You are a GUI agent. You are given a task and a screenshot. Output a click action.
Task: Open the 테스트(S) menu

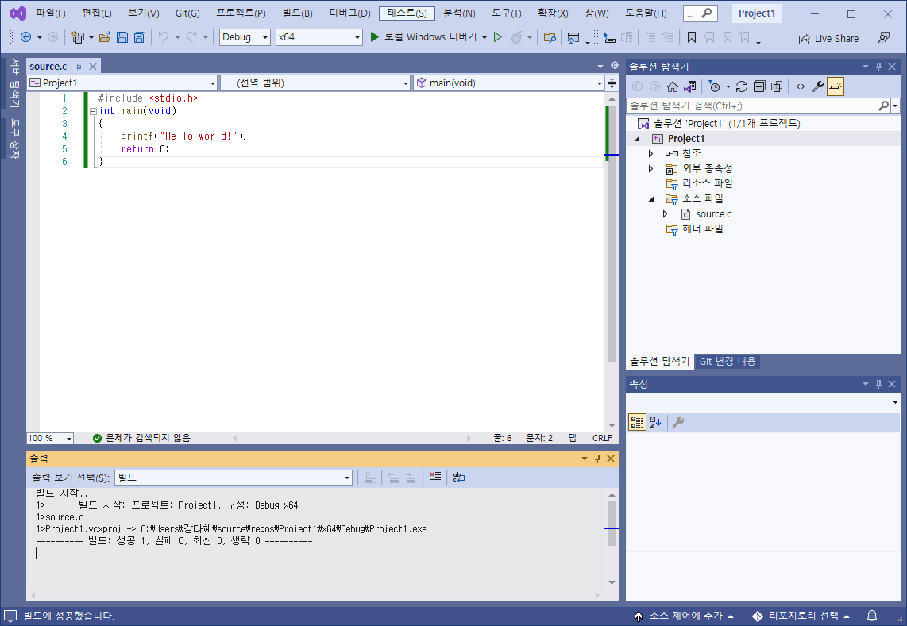[x=407, y=13]
